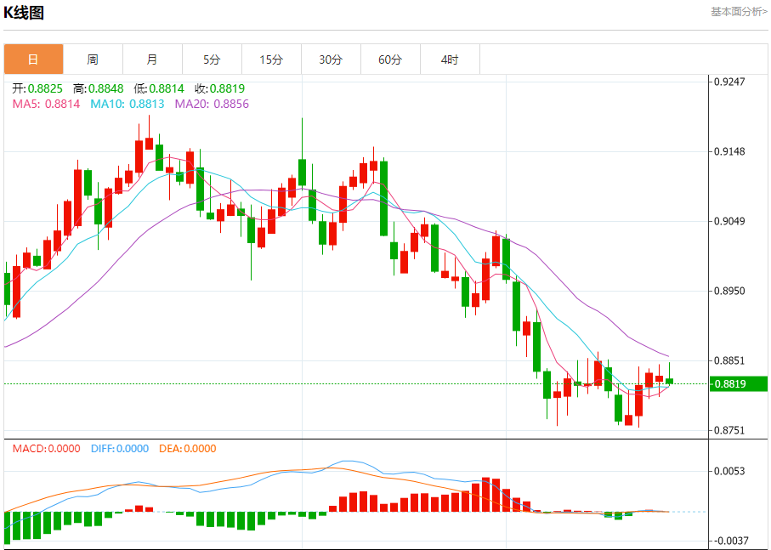Click the green 0.8819 current price tag
771x550 pixels.
pos(738,384)
